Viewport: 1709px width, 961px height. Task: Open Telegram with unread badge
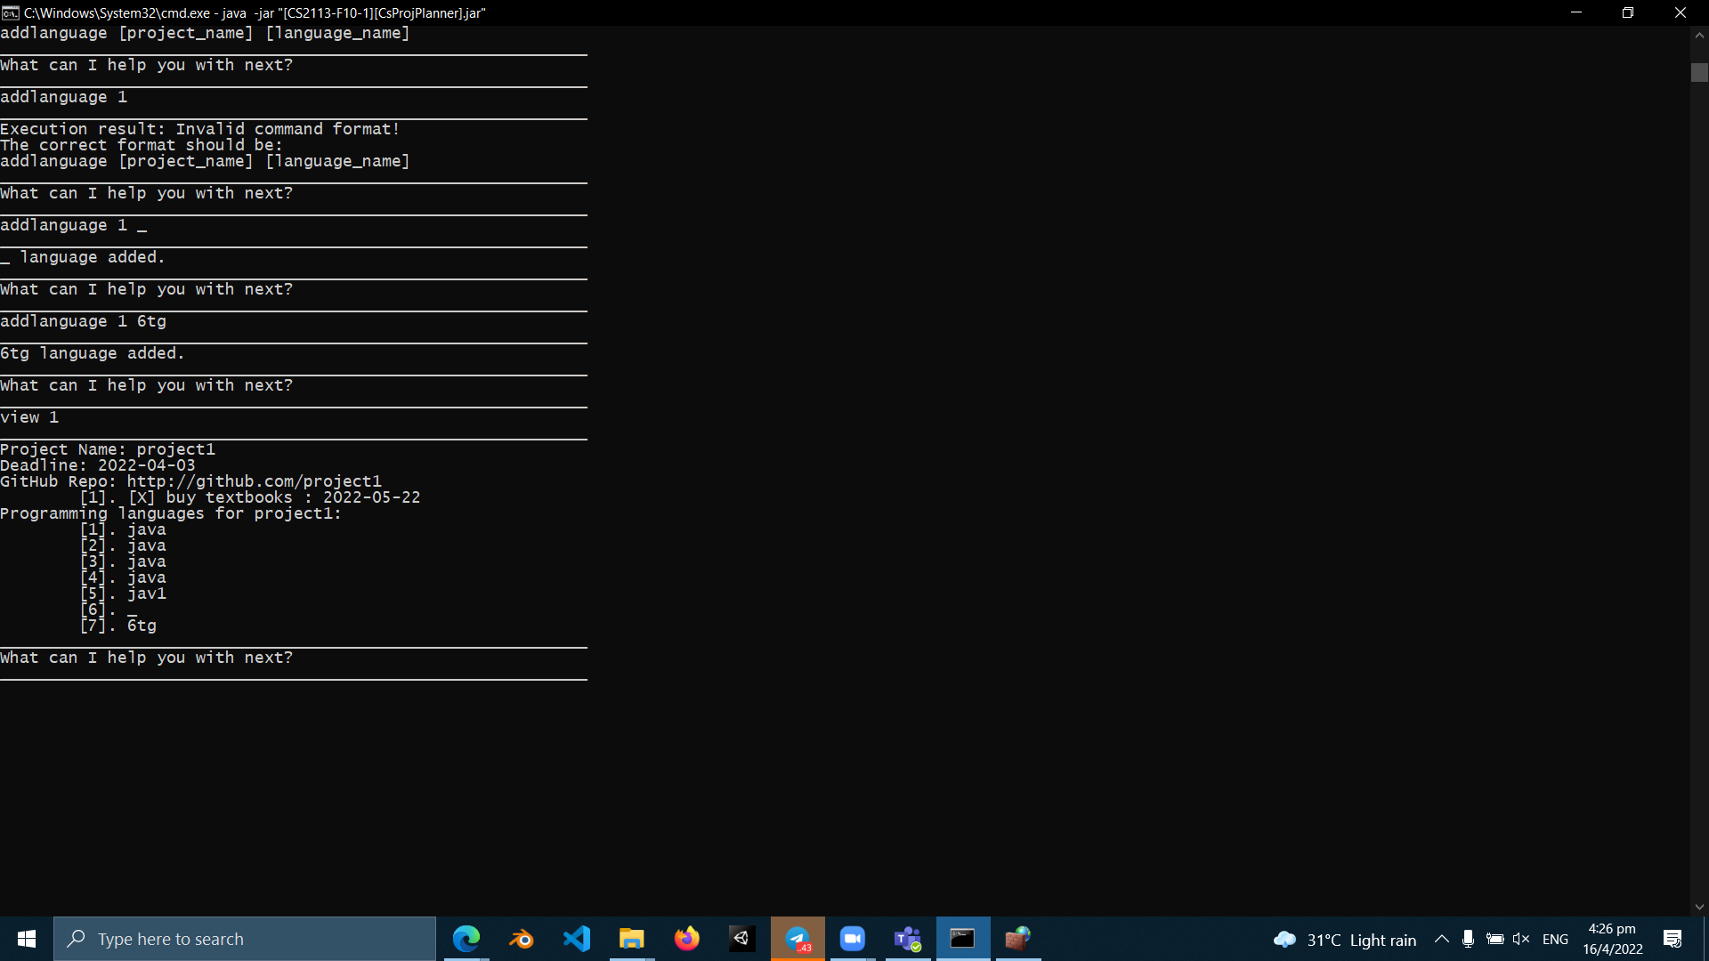pos(798,939)
